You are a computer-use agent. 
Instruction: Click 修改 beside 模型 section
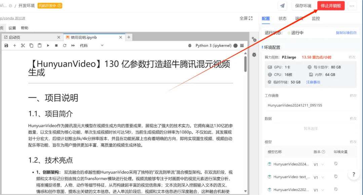pyautogui.click(x=353, y=142)
